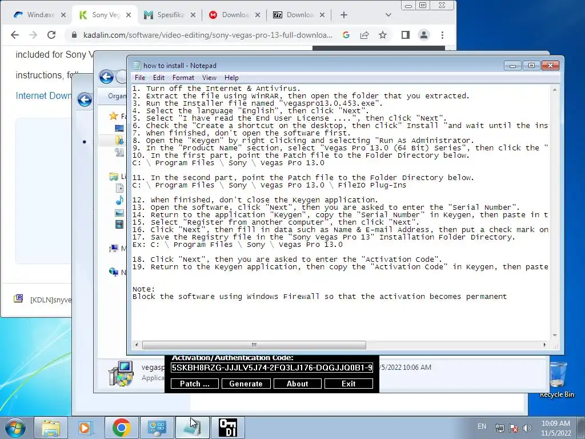Reload the kadalin.com page

(x=51, y=35)
